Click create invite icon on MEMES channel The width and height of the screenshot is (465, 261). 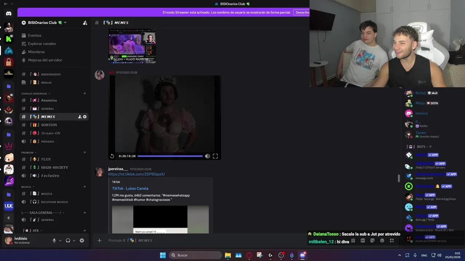pyautogui.click(x=80, y=117)
